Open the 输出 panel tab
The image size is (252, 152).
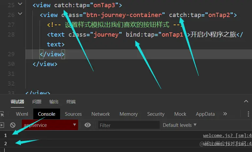(54, 102)
